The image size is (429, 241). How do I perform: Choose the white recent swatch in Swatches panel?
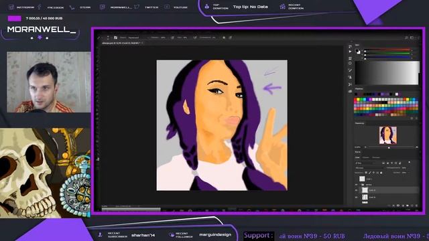click(x=397, y=94)
